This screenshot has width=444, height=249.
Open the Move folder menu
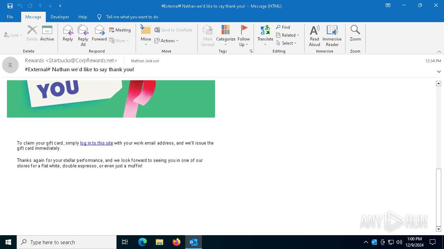click(x=146, y=36)
